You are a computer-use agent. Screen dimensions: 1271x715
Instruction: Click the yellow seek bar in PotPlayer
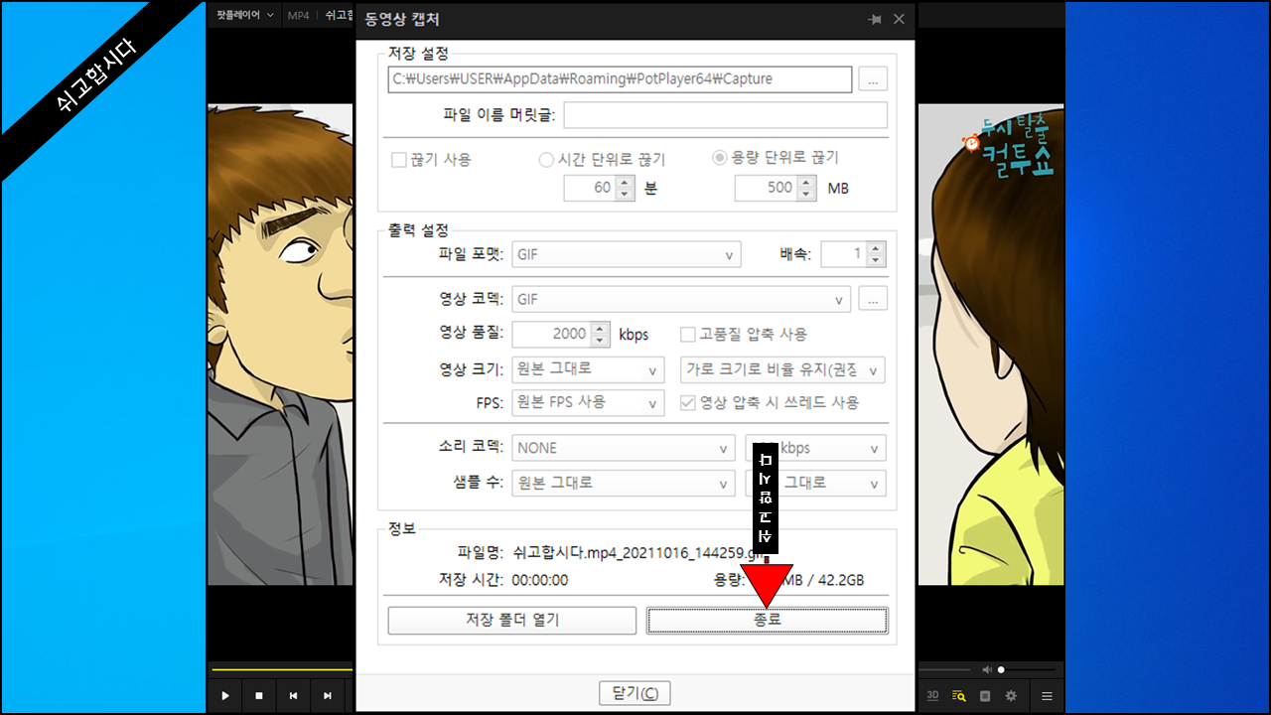click(x=282, y=669)
